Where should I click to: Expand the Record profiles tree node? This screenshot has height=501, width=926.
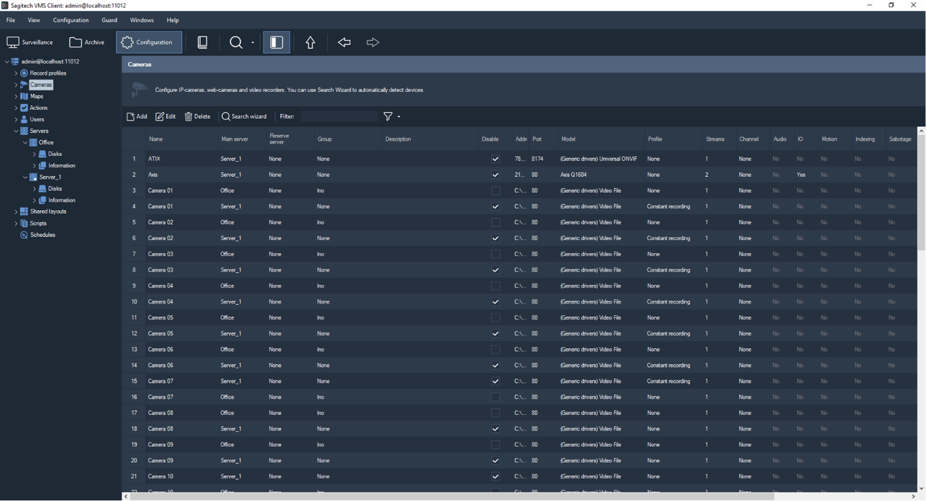[x=16, y=74]
